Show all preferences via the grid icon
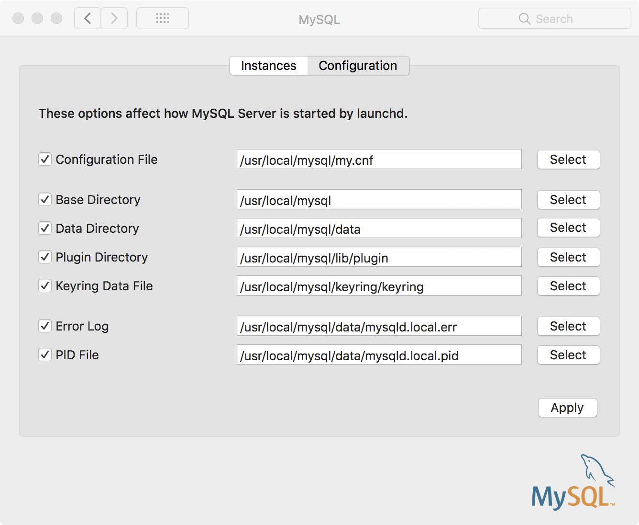 point(163,18)
